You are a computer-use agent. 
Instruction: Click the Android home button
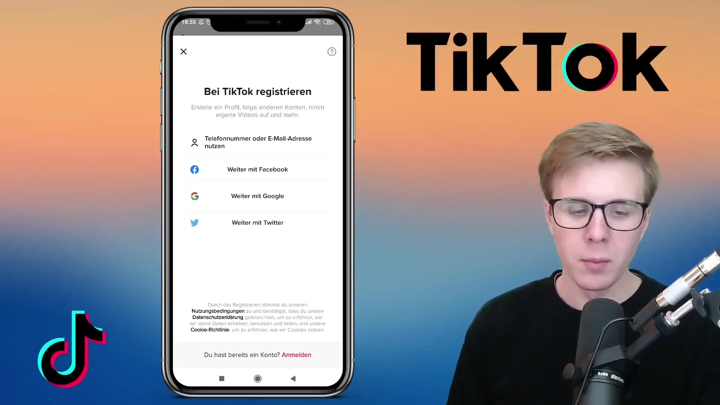(x=257, y=378)
